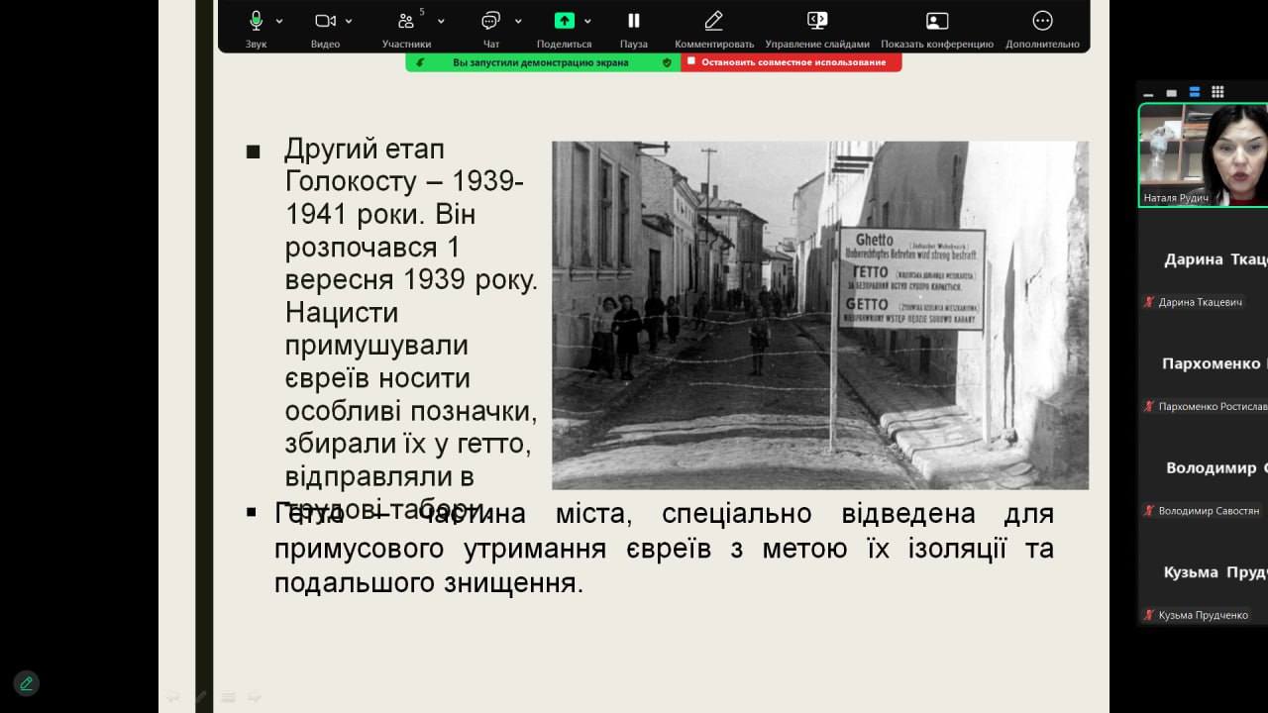Screen dimensions: 1268x713
Task: Click Остановить совместное использование button
Action: tap(792, 62)
